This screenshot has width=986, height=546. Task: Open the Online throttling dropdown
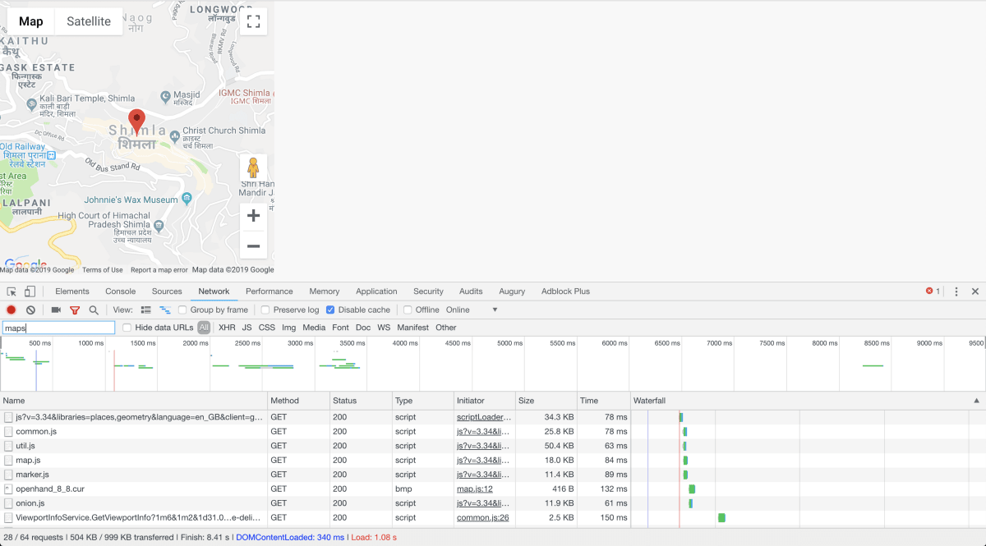[x=472, y=310]
